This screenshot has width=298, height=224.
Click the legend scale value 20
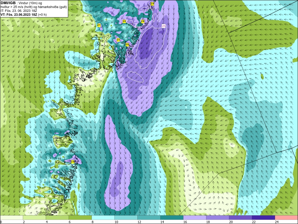pos(231,222)
